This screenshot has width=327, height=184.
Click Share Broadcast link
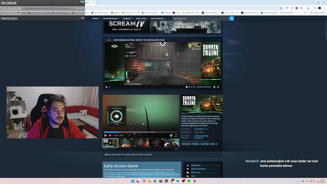(204, 87)
